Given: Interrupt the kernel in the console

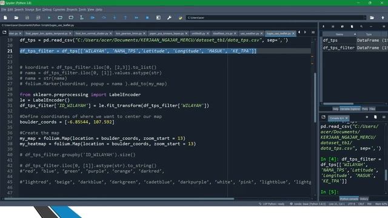Looking at the screenshot, I should tap(367, 117).
